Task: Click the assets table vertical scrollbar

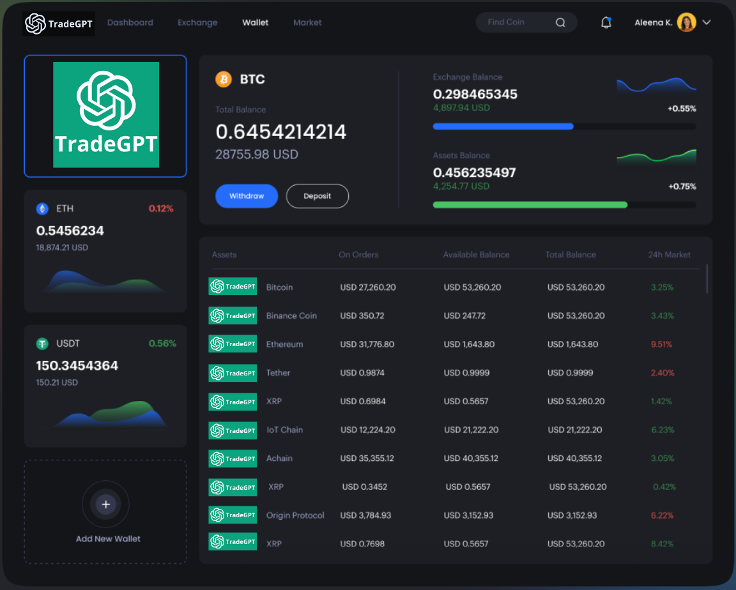Action: point(707,278)
